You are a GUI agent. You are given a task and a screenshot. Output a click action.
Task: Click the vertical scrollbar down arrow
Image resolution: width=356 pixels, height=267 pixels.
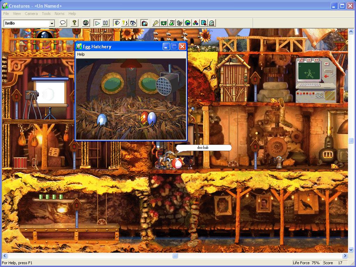click(351, 250)
